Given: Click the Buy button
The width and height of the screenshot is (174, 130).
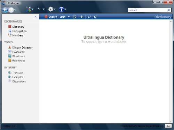Looking at the screenshot, I should point(168,126).
